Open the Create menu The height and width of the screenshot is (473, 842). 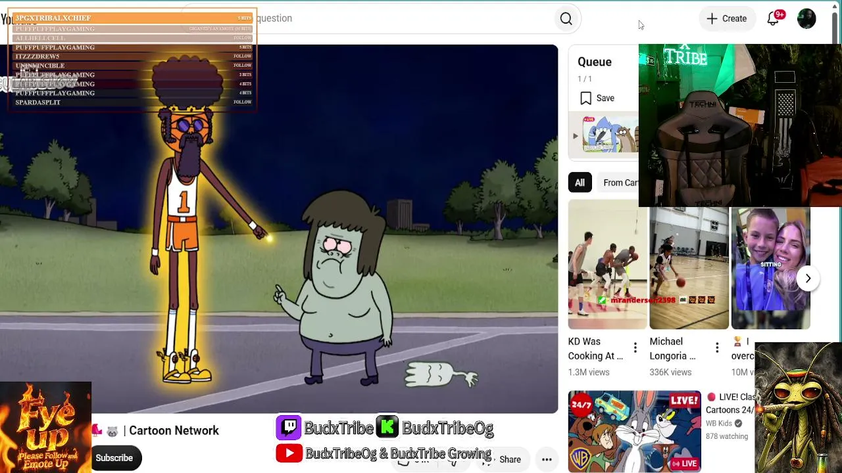coord(726,18)
